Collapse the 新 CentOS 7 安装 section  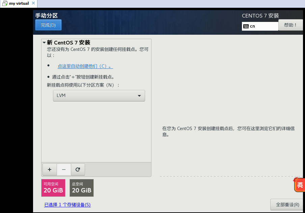point(44,42)
